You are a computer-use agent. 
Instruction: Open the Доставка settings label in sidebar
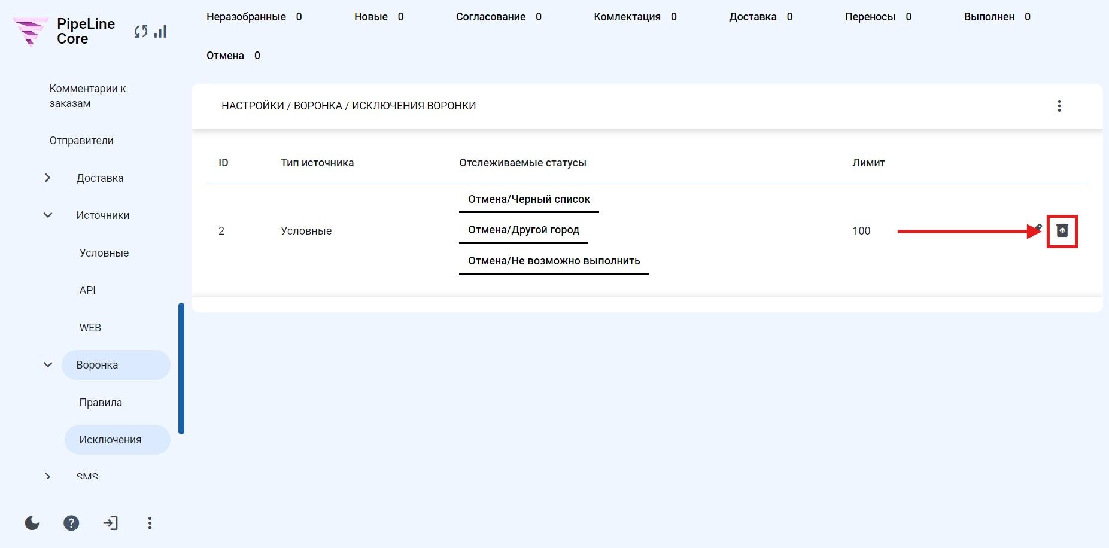click(100, 178)
